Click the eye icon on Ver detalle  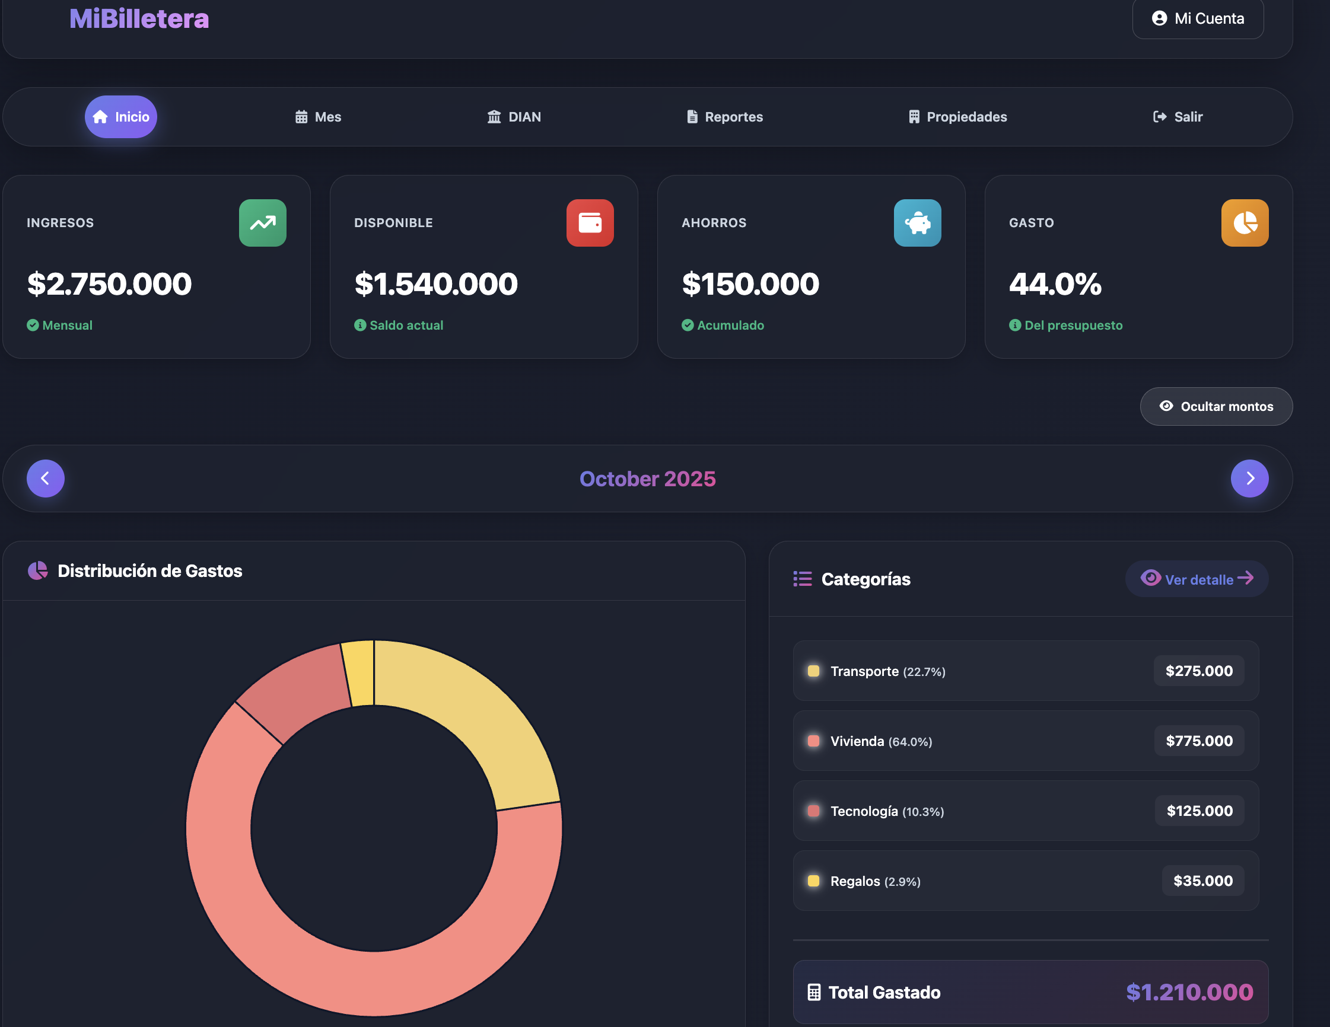coord(1151,578)
